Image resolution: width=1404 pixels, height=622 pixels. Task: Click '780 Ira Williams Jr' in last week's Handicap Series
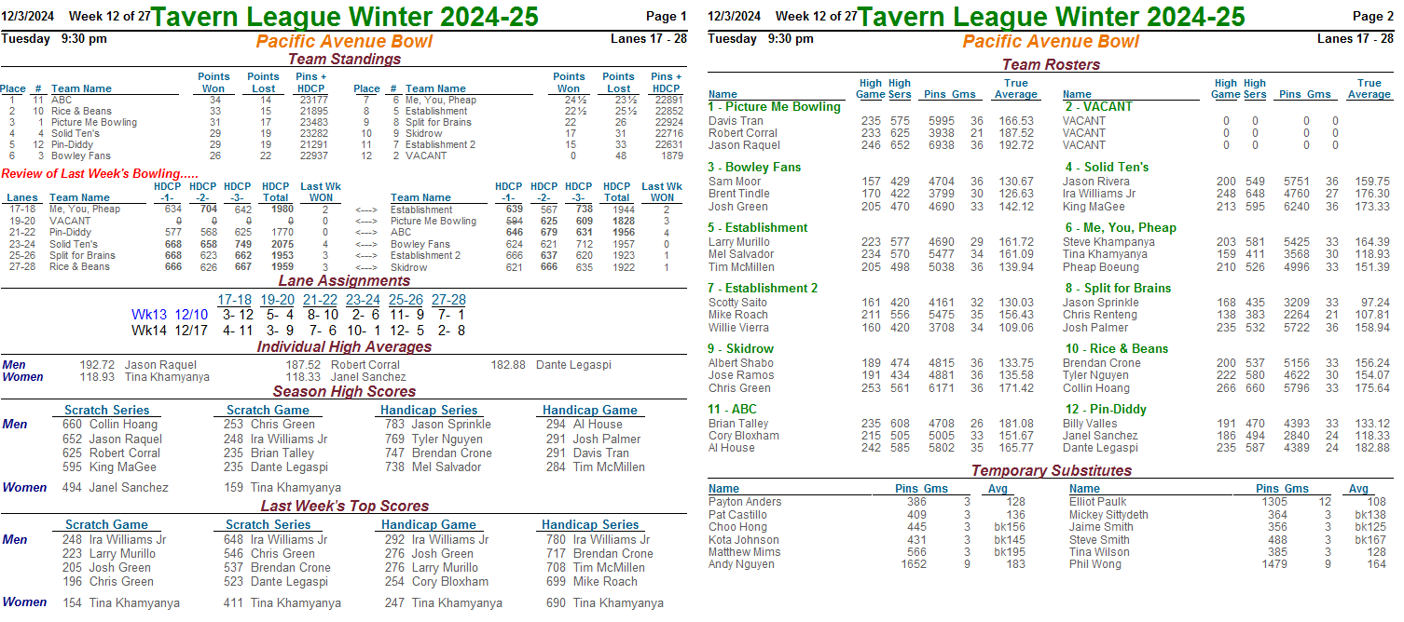tap(598, 539)
